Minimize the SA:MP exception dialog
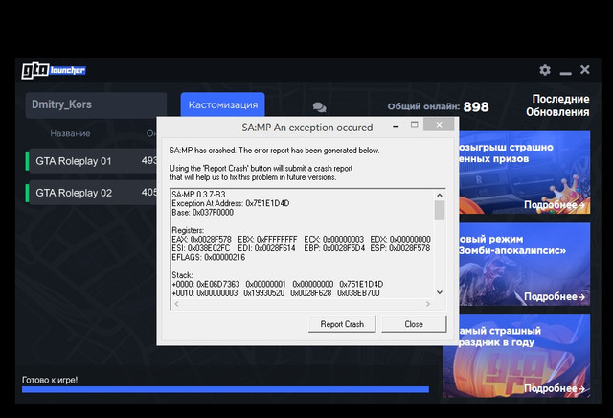 (396, 126)
